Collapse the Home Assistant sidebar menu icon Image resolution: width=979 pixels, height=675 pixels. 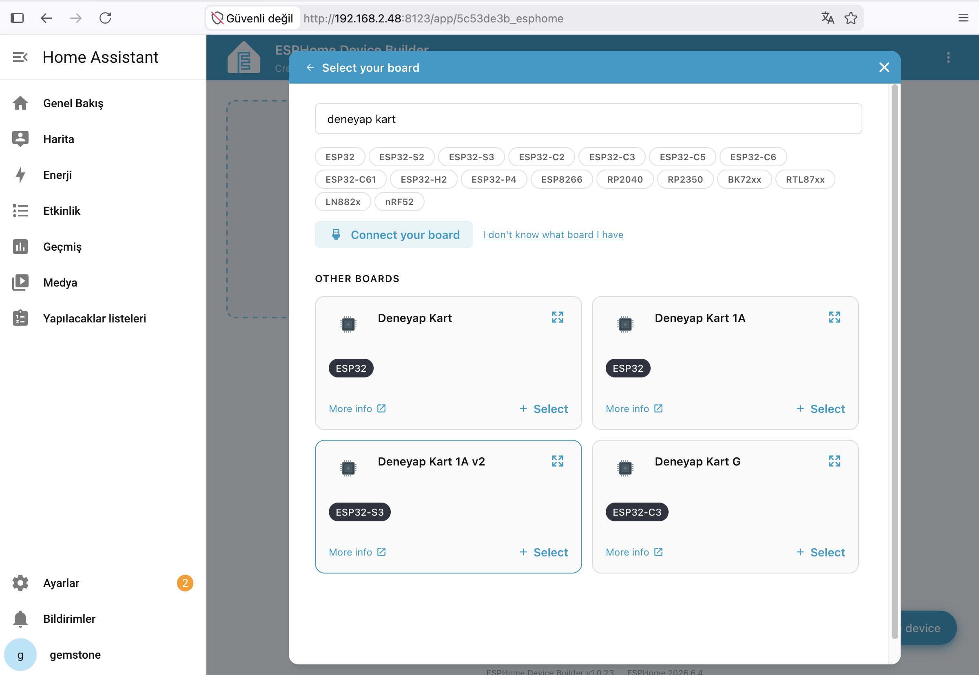20,57
